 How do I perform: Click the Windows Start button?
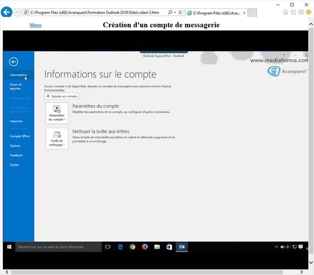[9, 247]
